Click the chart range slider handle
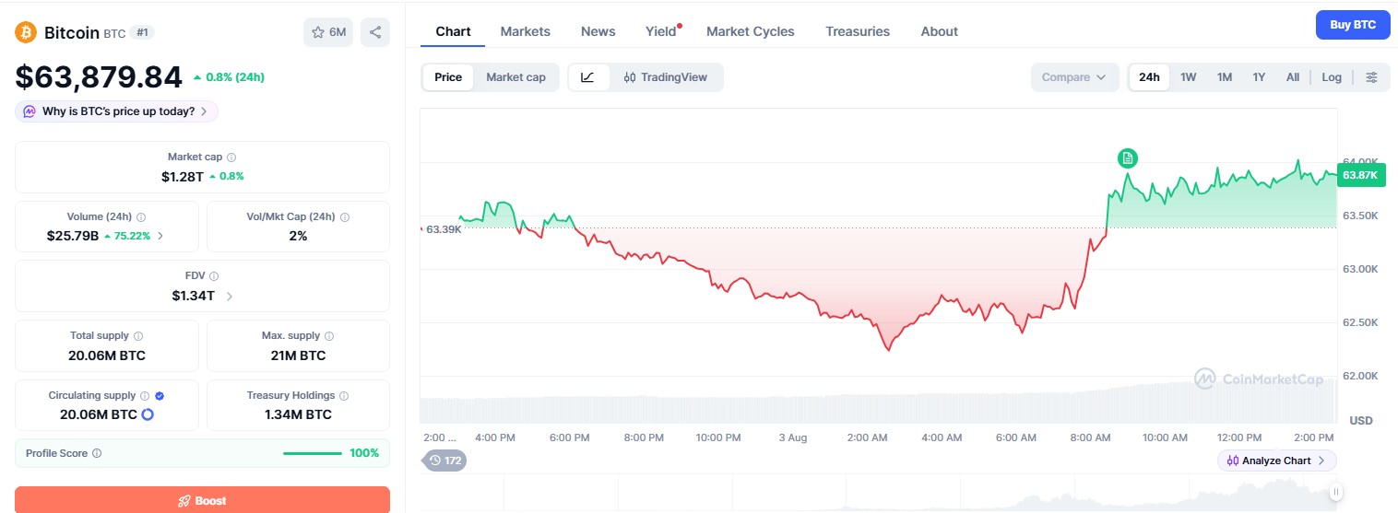 (1335, 492)
